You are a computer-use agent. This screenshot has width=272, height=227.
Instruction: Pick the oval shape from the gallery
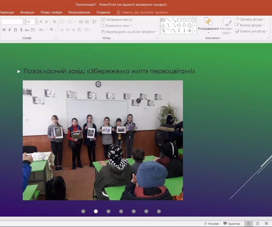(x=184, y=20)
